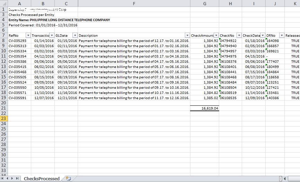Click TRUE released cell for row 8
The width and height of the screenshot is (300, 182).
[292, 41]
